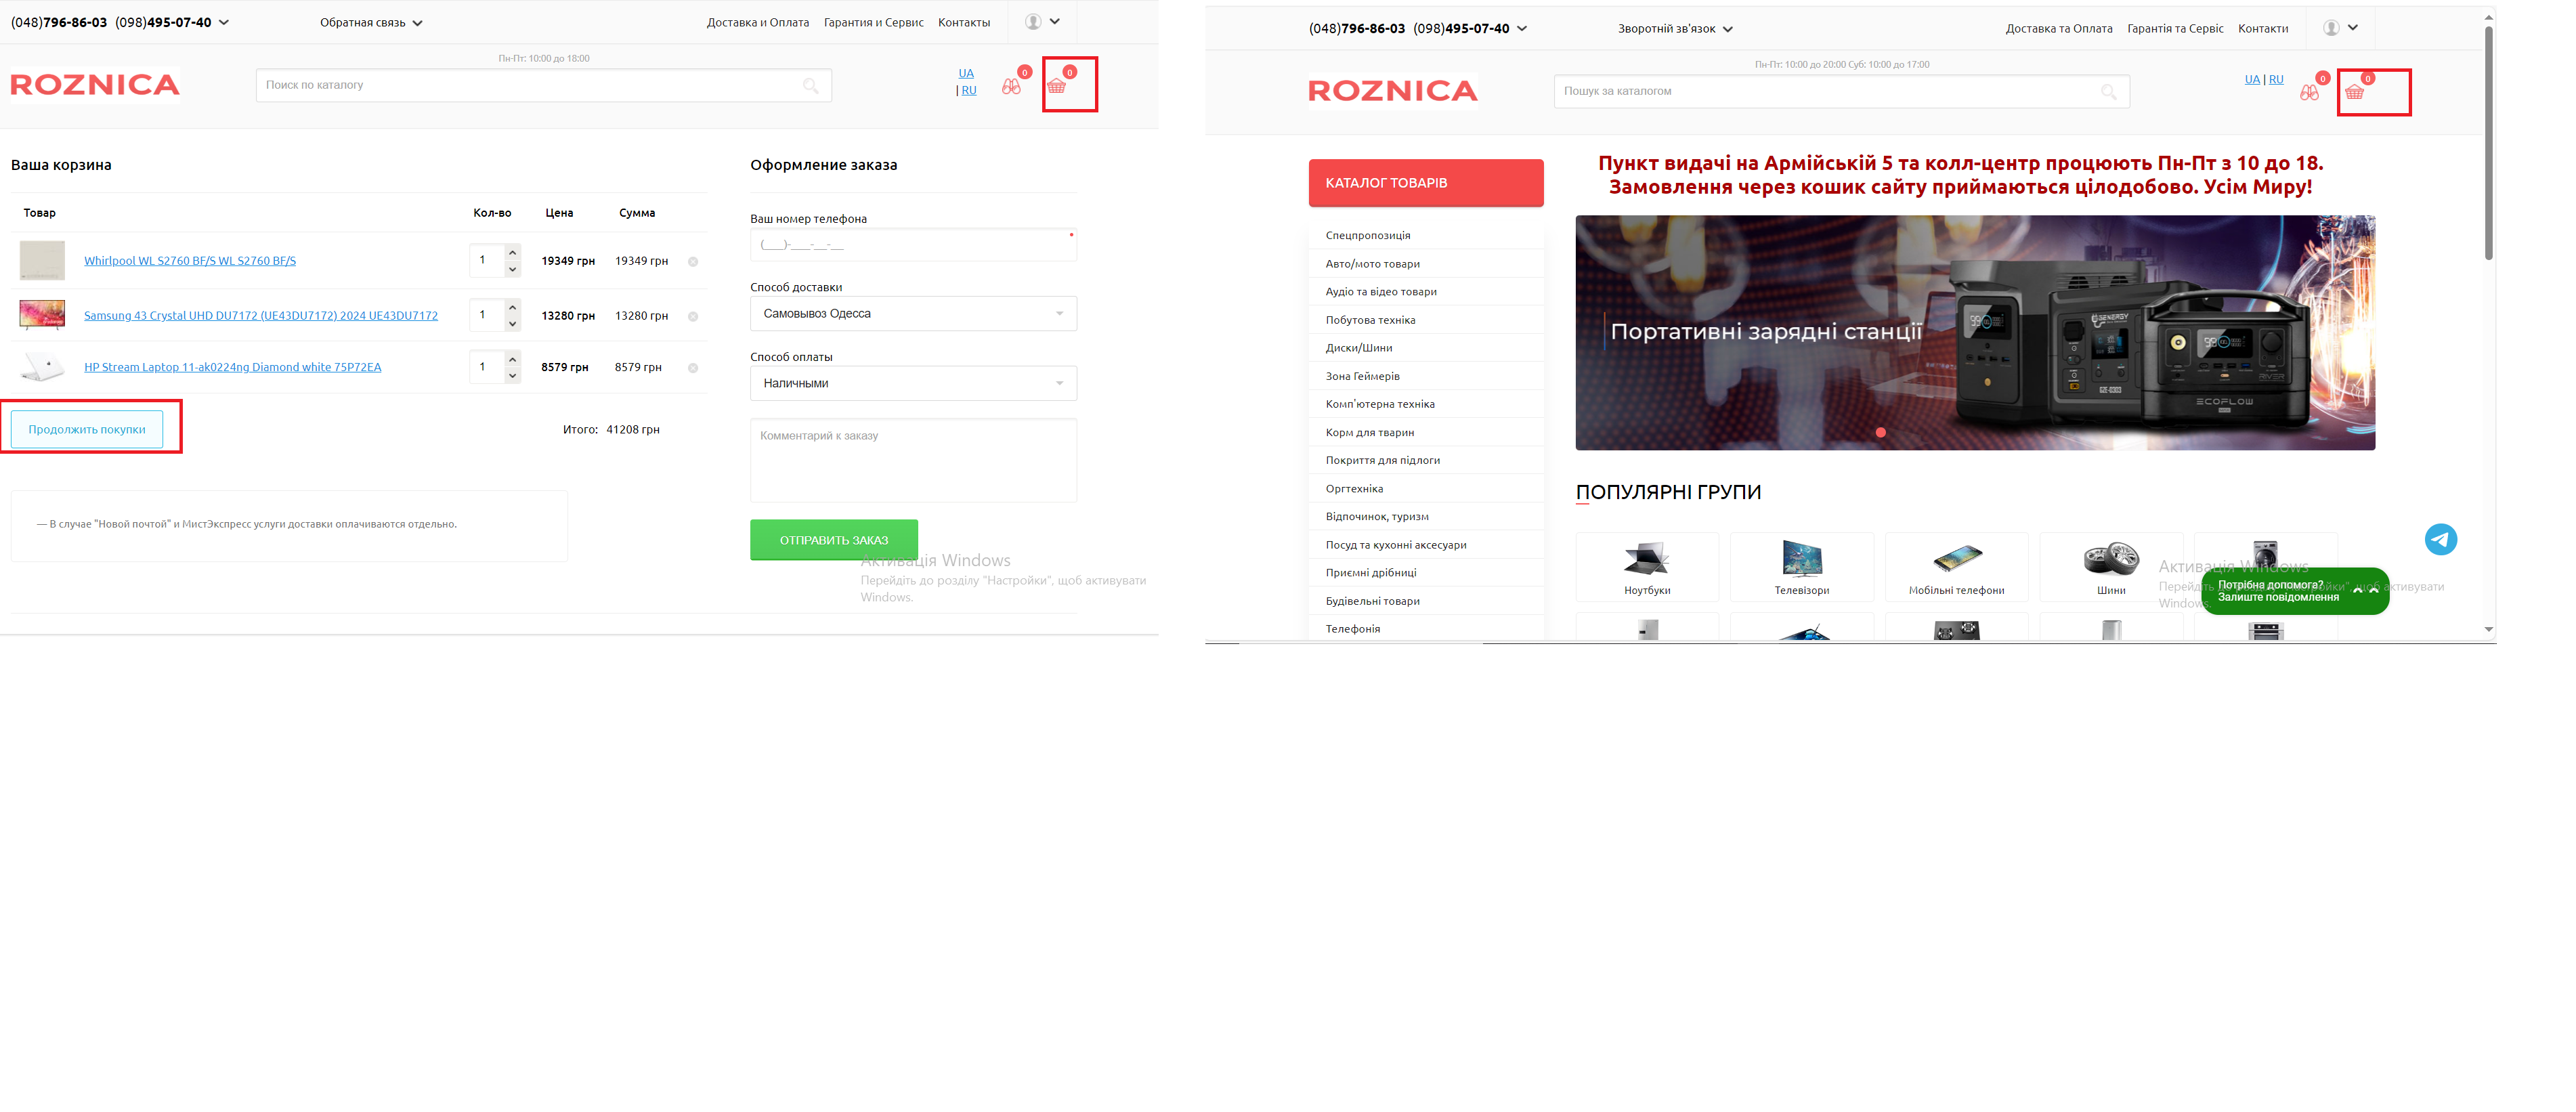The height and width of the screenshot is (1112, 2576).
Task: Click the Ваш номер телефона input field
Action: pyautogui.click(x=913, y=245)
